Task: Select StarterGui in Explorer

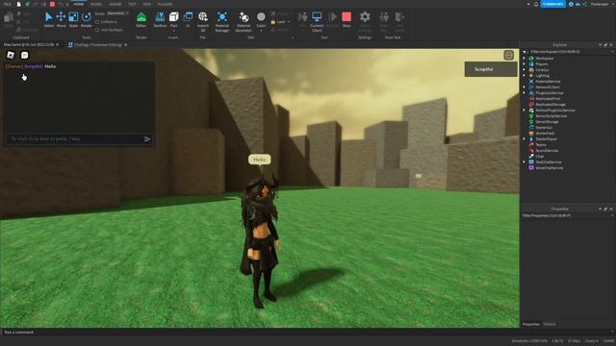Action: click(x=541, y=128)
